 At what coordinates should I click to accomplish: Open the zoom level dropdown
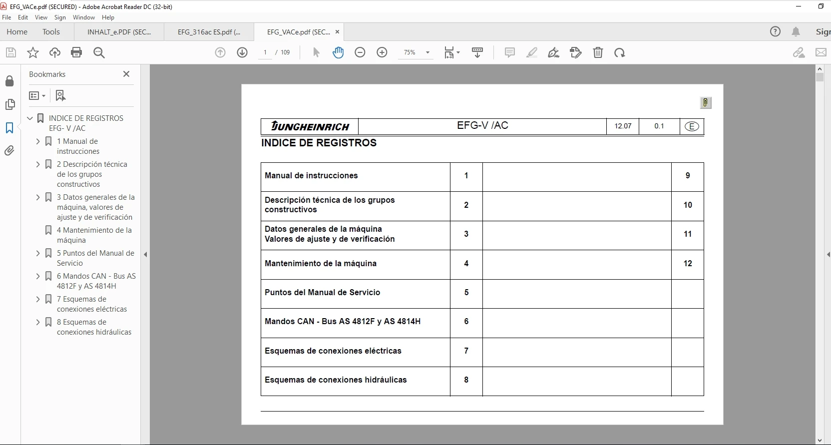[427, 52]
